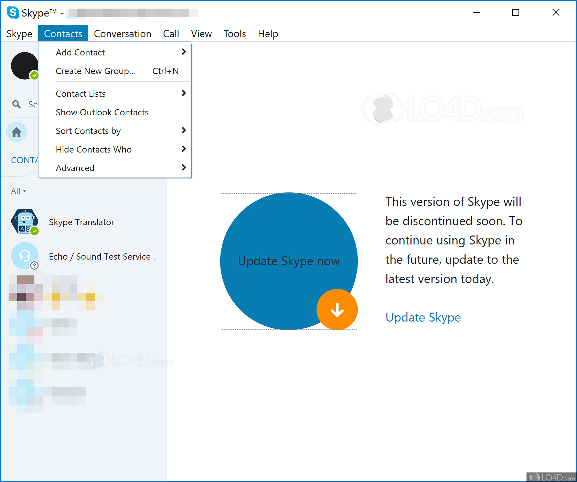Select Show Outlook Contacts menu item
Viewport: 577px width, 482px height.
point(102,112)
